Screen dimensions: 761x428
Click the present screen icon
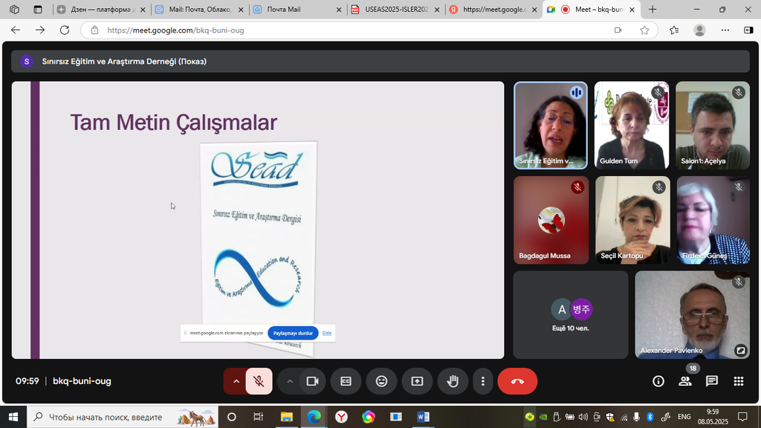(417, 381)
